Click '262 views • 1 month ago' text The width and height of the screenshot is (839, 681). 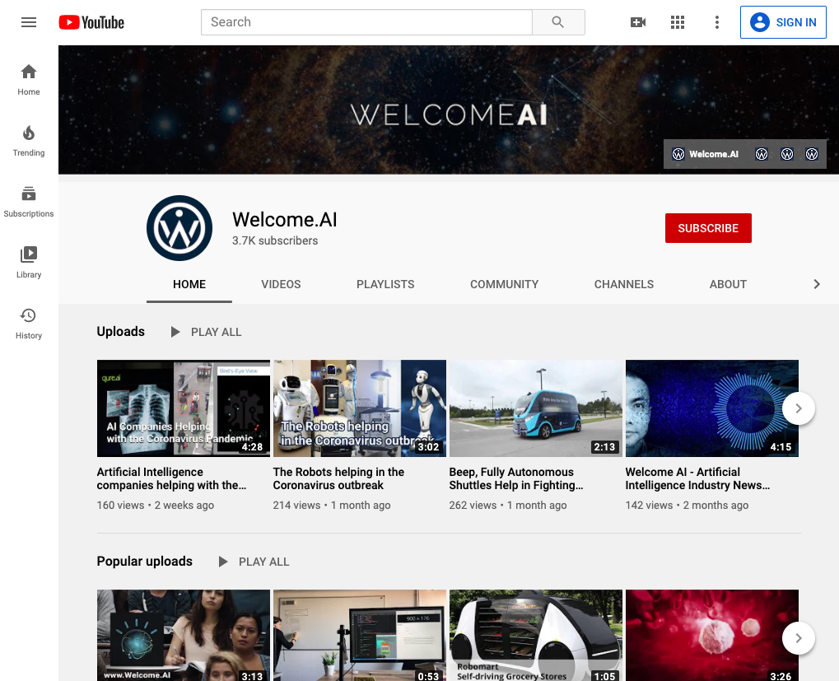508,505
